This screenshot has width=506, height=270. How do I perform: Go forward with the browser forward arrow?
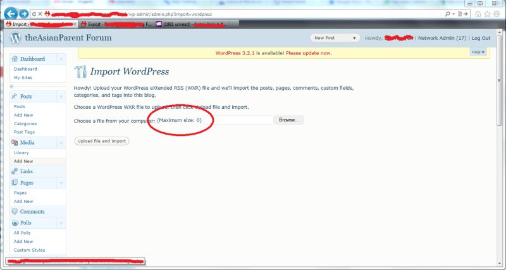coord(23,14)
